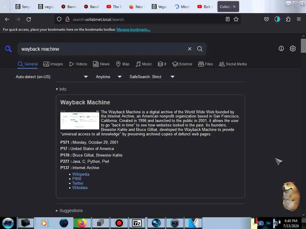Open the 7z taskbar icon
Screen dimensions: 306x229
[x=137, y=223]
